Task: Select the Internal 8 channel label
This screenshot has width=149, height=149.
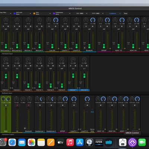Action: (x=84, y=90)
